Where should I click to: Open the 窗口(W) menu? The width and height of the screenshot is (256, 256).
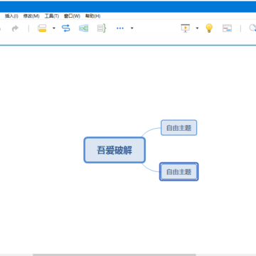72,16
